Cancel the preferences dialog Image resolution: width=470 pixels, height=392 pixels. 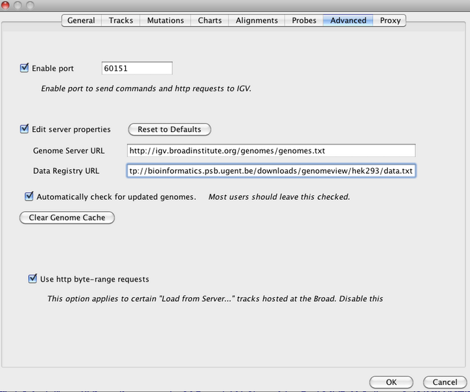(445, 382)
